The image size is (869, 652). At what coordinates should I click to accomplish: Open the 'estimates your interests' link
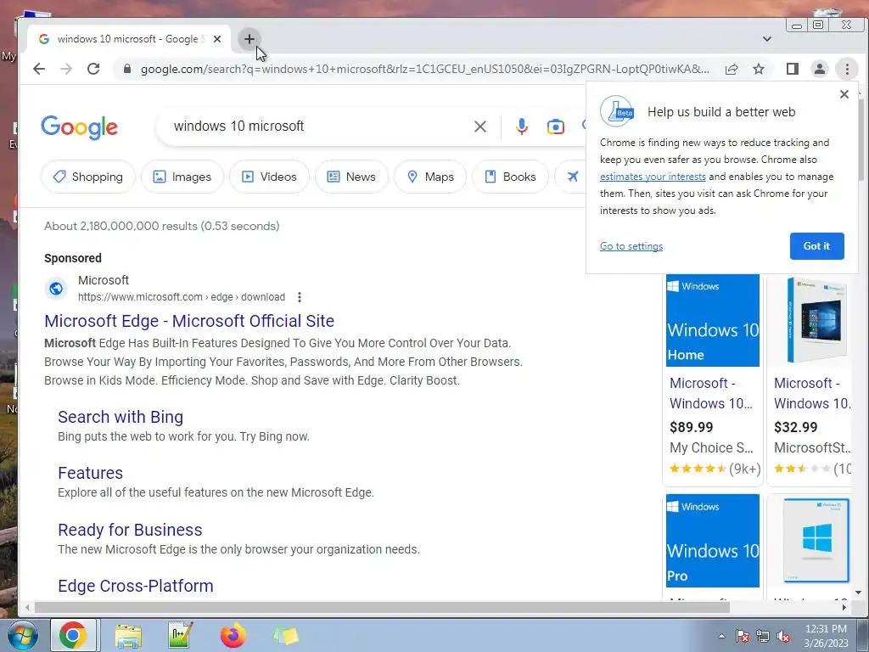coord(653,177)
